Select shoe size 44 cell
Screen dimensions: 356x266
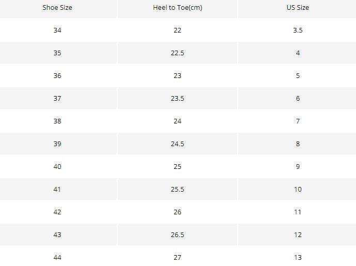[57, 257]
